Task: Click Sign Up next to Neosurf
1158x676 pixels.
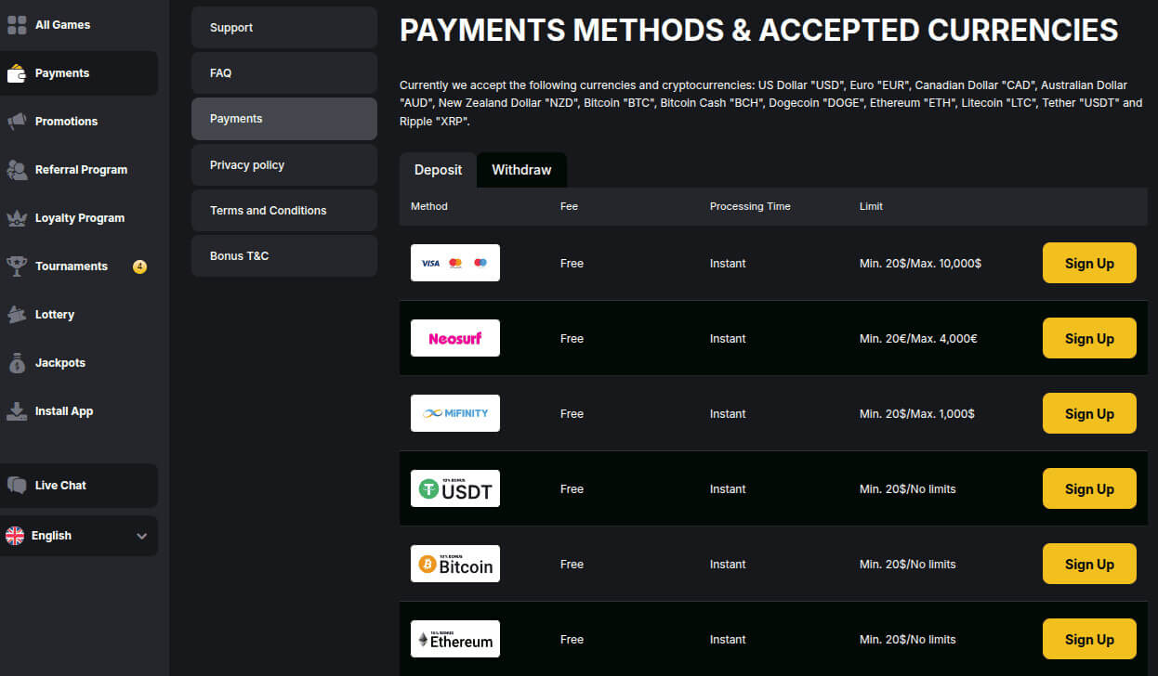Action: click(1088, 338)
